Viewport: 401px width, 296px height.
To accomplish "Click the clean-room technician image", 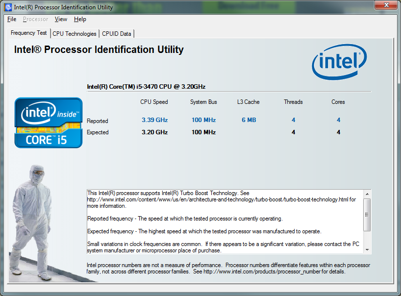I will point(31,222).
